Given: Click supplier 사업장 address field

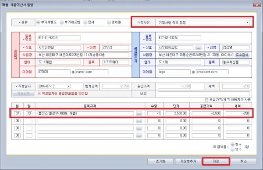Looking at the screenshot, I should click(x=83, y=55).
